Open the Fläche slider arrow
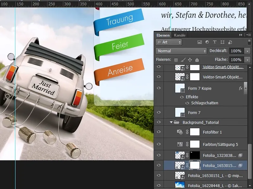Image resolution: width=253 pixels, height=189 pixels. [x=248, y=60]
